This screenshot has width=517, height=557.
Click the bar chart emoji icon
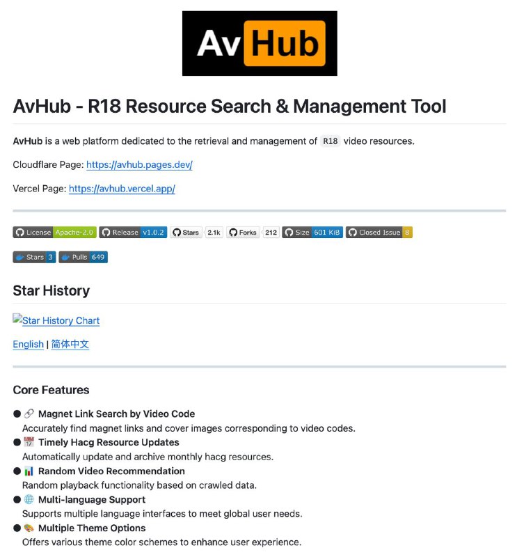[x=29, y=471]
